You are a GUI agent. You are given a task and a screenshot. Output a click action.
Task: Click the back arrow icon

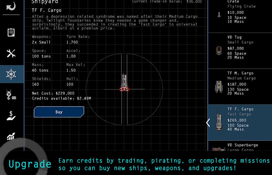11,7
